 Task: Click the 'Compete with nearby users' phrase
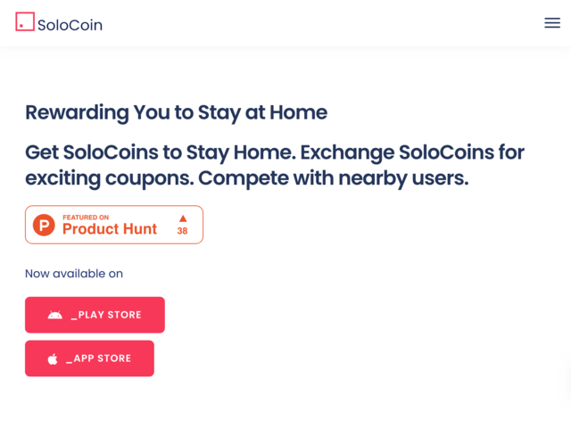point(333,178)
